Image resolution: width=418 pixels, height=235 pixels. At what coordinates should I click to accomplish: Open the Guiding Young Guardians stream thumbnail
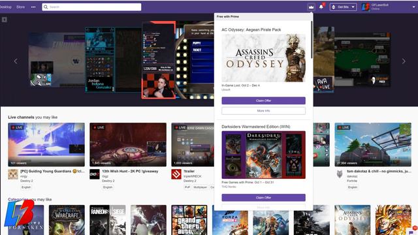pyautogui.click(x=46, y=144)
